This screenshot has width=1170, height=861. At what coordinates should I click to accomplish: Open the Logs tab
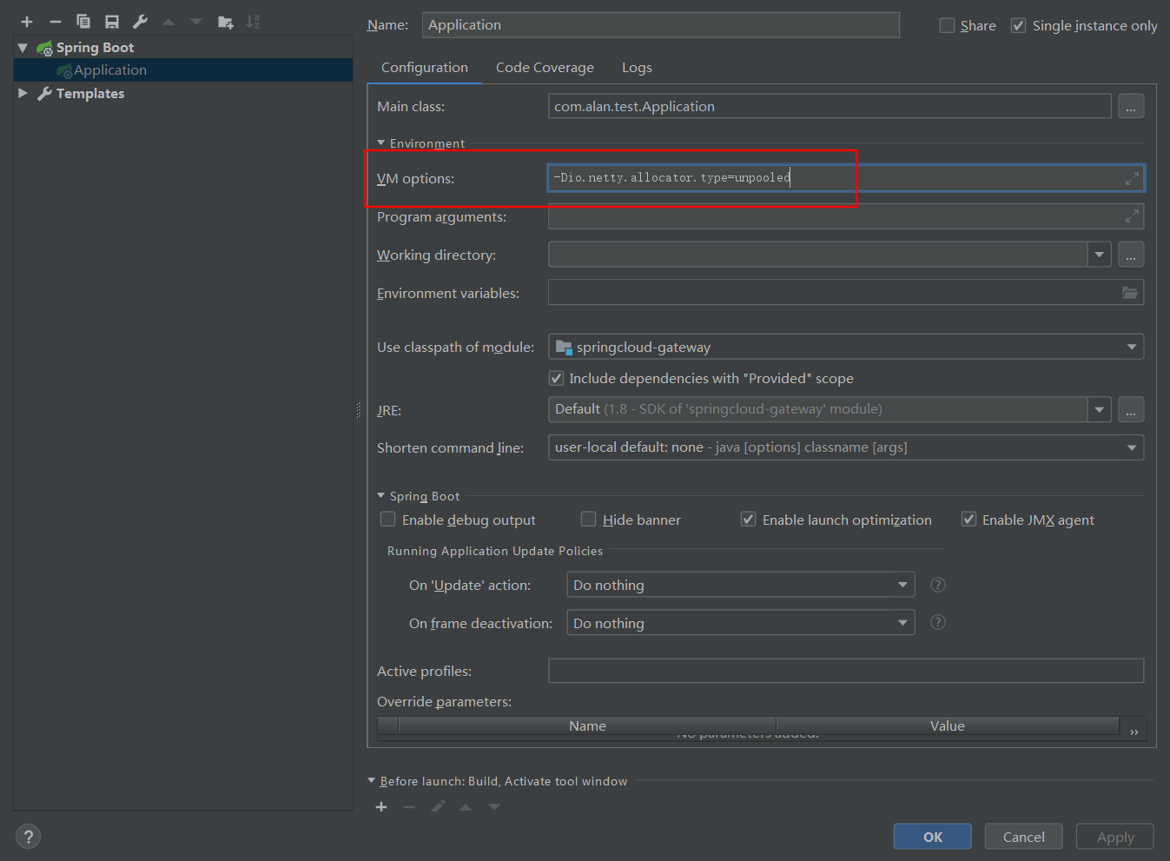click(x=637, y=68)
